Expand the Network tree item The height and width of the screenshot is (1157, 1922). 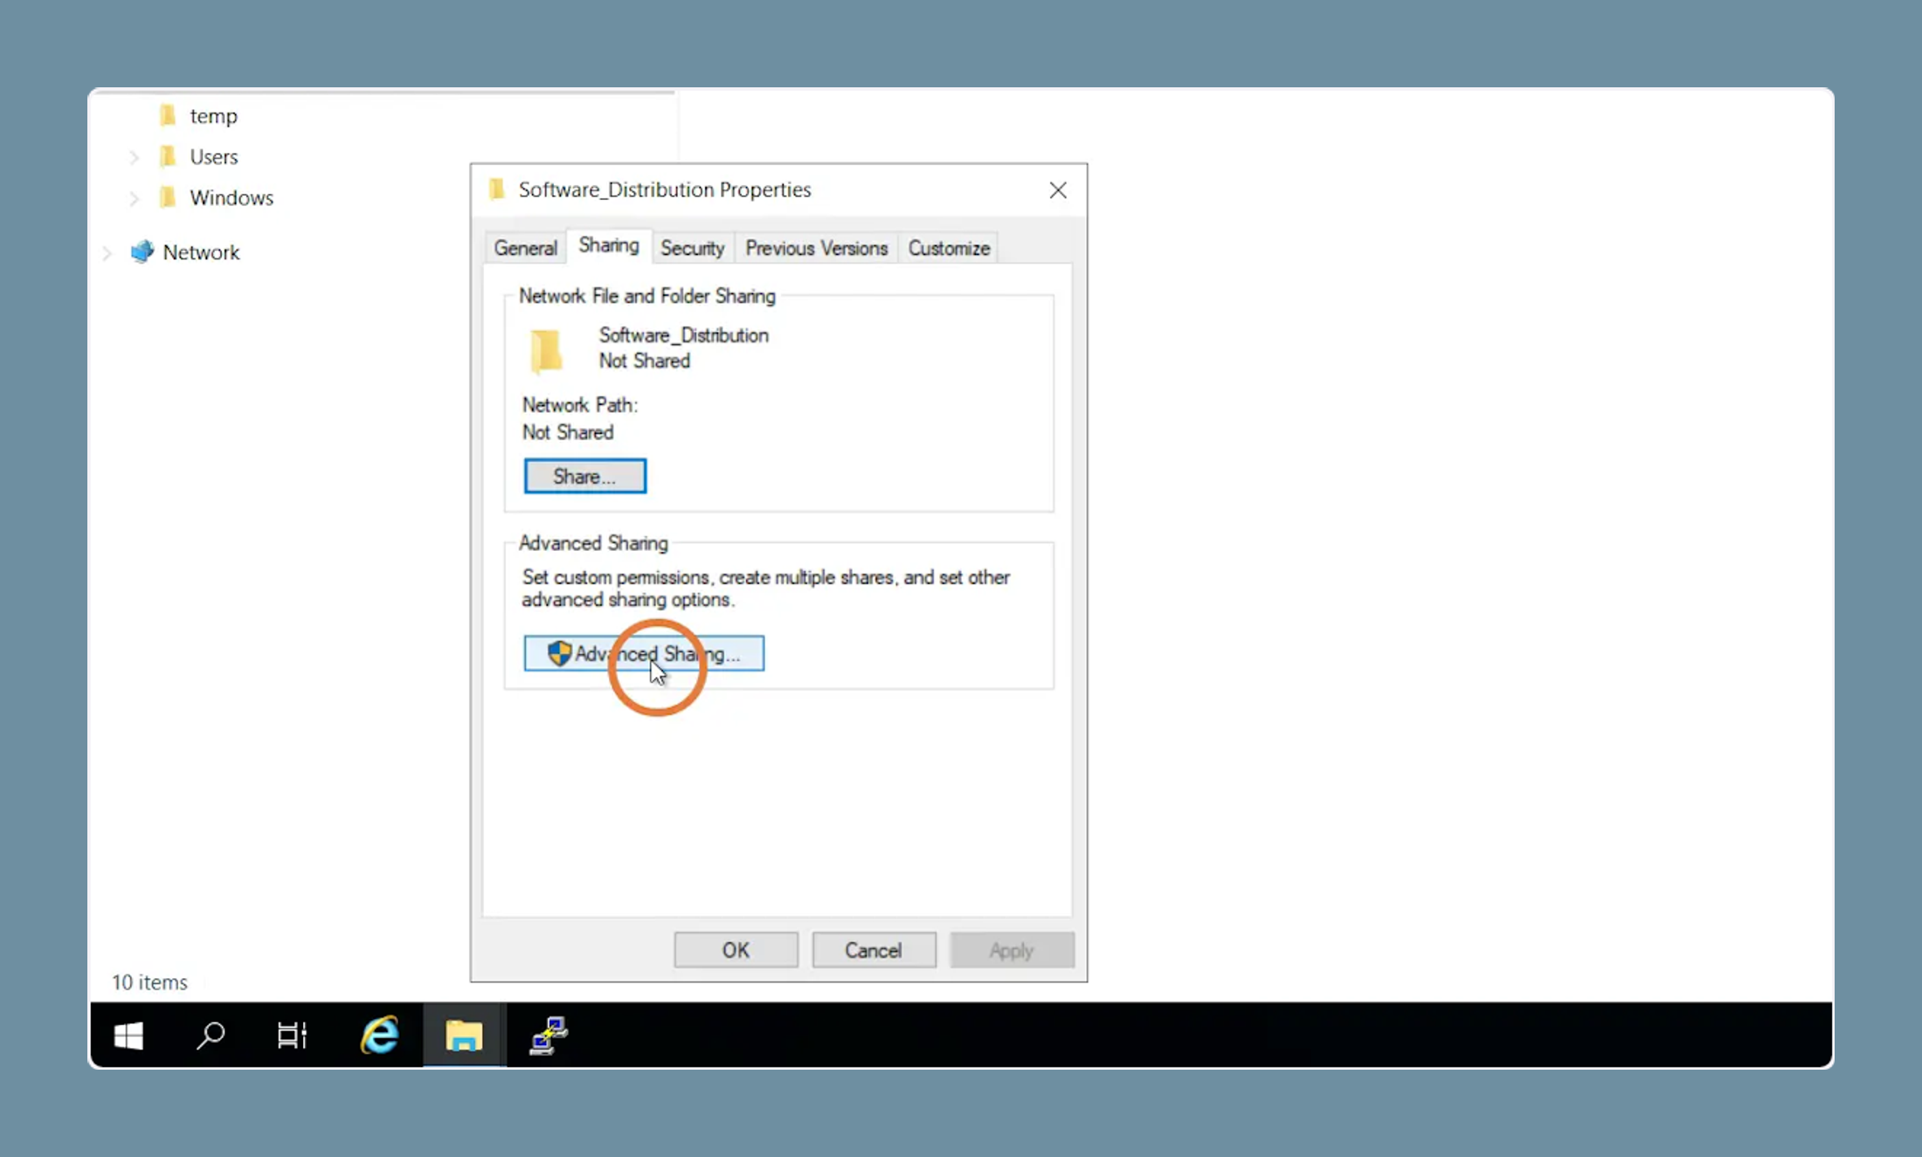[107, 253]
